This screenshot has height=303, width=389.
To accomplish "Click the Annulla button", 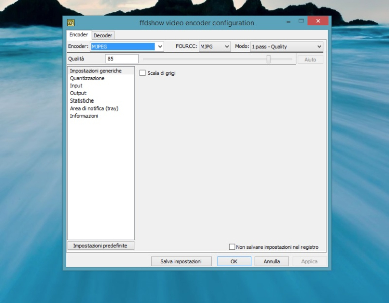I will coord(272,261).
